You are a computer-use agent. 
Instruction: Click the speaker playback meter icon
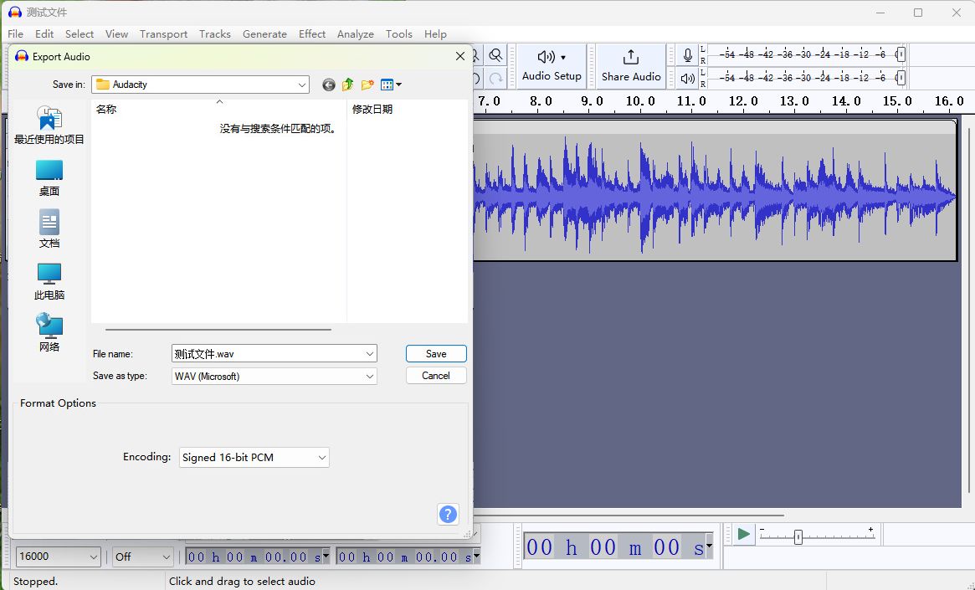point(688,79)
